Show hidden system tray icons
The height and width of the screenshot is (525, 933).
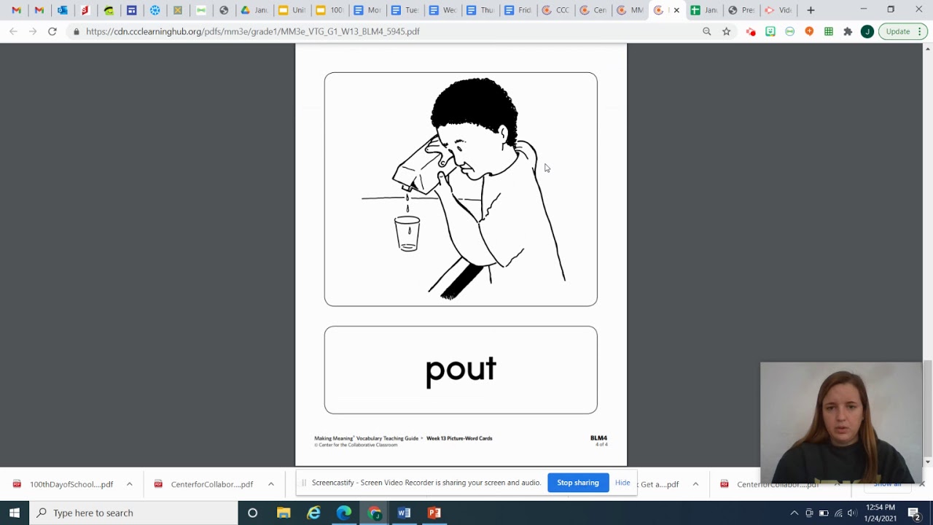(x=795, y=513)
